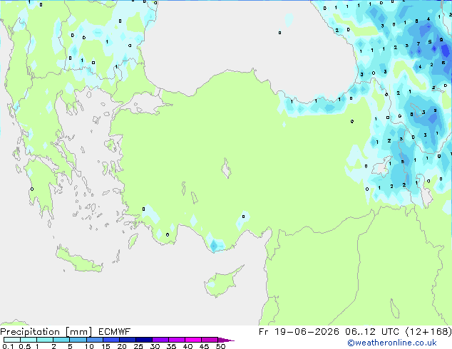Screen dimensions: 452x349
Task: Click the 2–5 mm legend color swatch
Action: (61, 340)
